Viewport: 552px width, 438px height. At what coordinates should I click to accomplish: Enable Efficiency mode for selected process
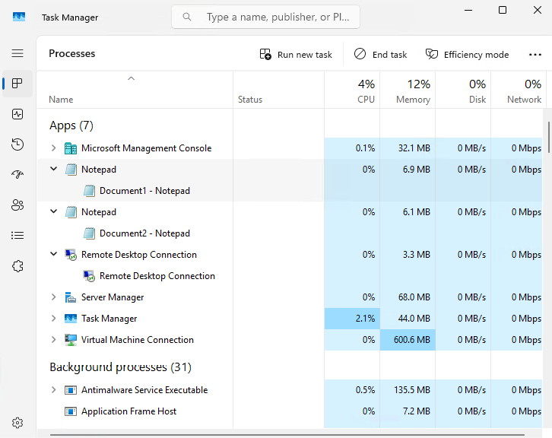point(467,55)
